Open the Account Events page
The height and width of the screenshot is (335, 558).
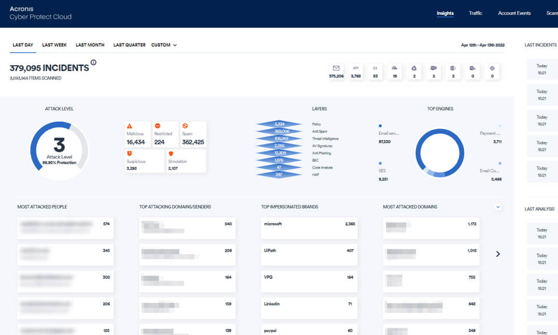(x=513, y=13)
